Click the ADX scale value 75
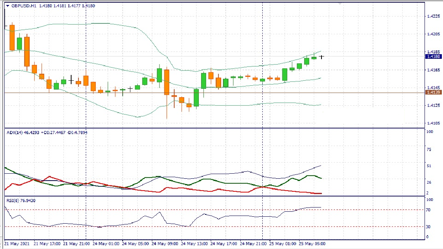 (429, 150)
